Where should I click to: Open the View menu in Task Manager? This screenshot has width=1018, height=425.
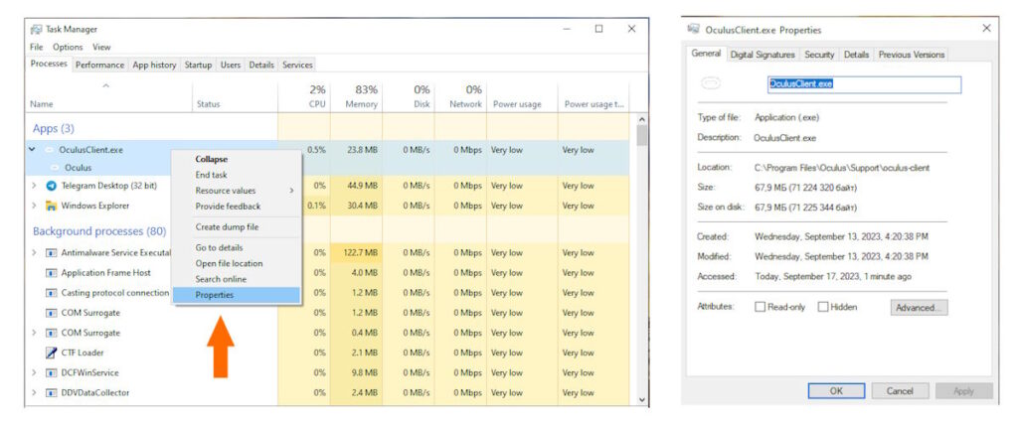click(x=101, y=48)
